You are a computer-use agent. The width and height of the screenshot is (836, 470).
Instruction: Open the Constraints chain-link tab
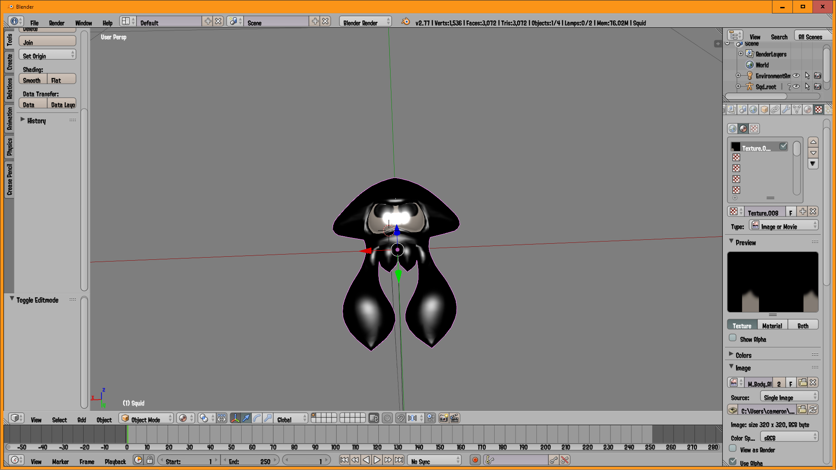[x=775, y=110]
